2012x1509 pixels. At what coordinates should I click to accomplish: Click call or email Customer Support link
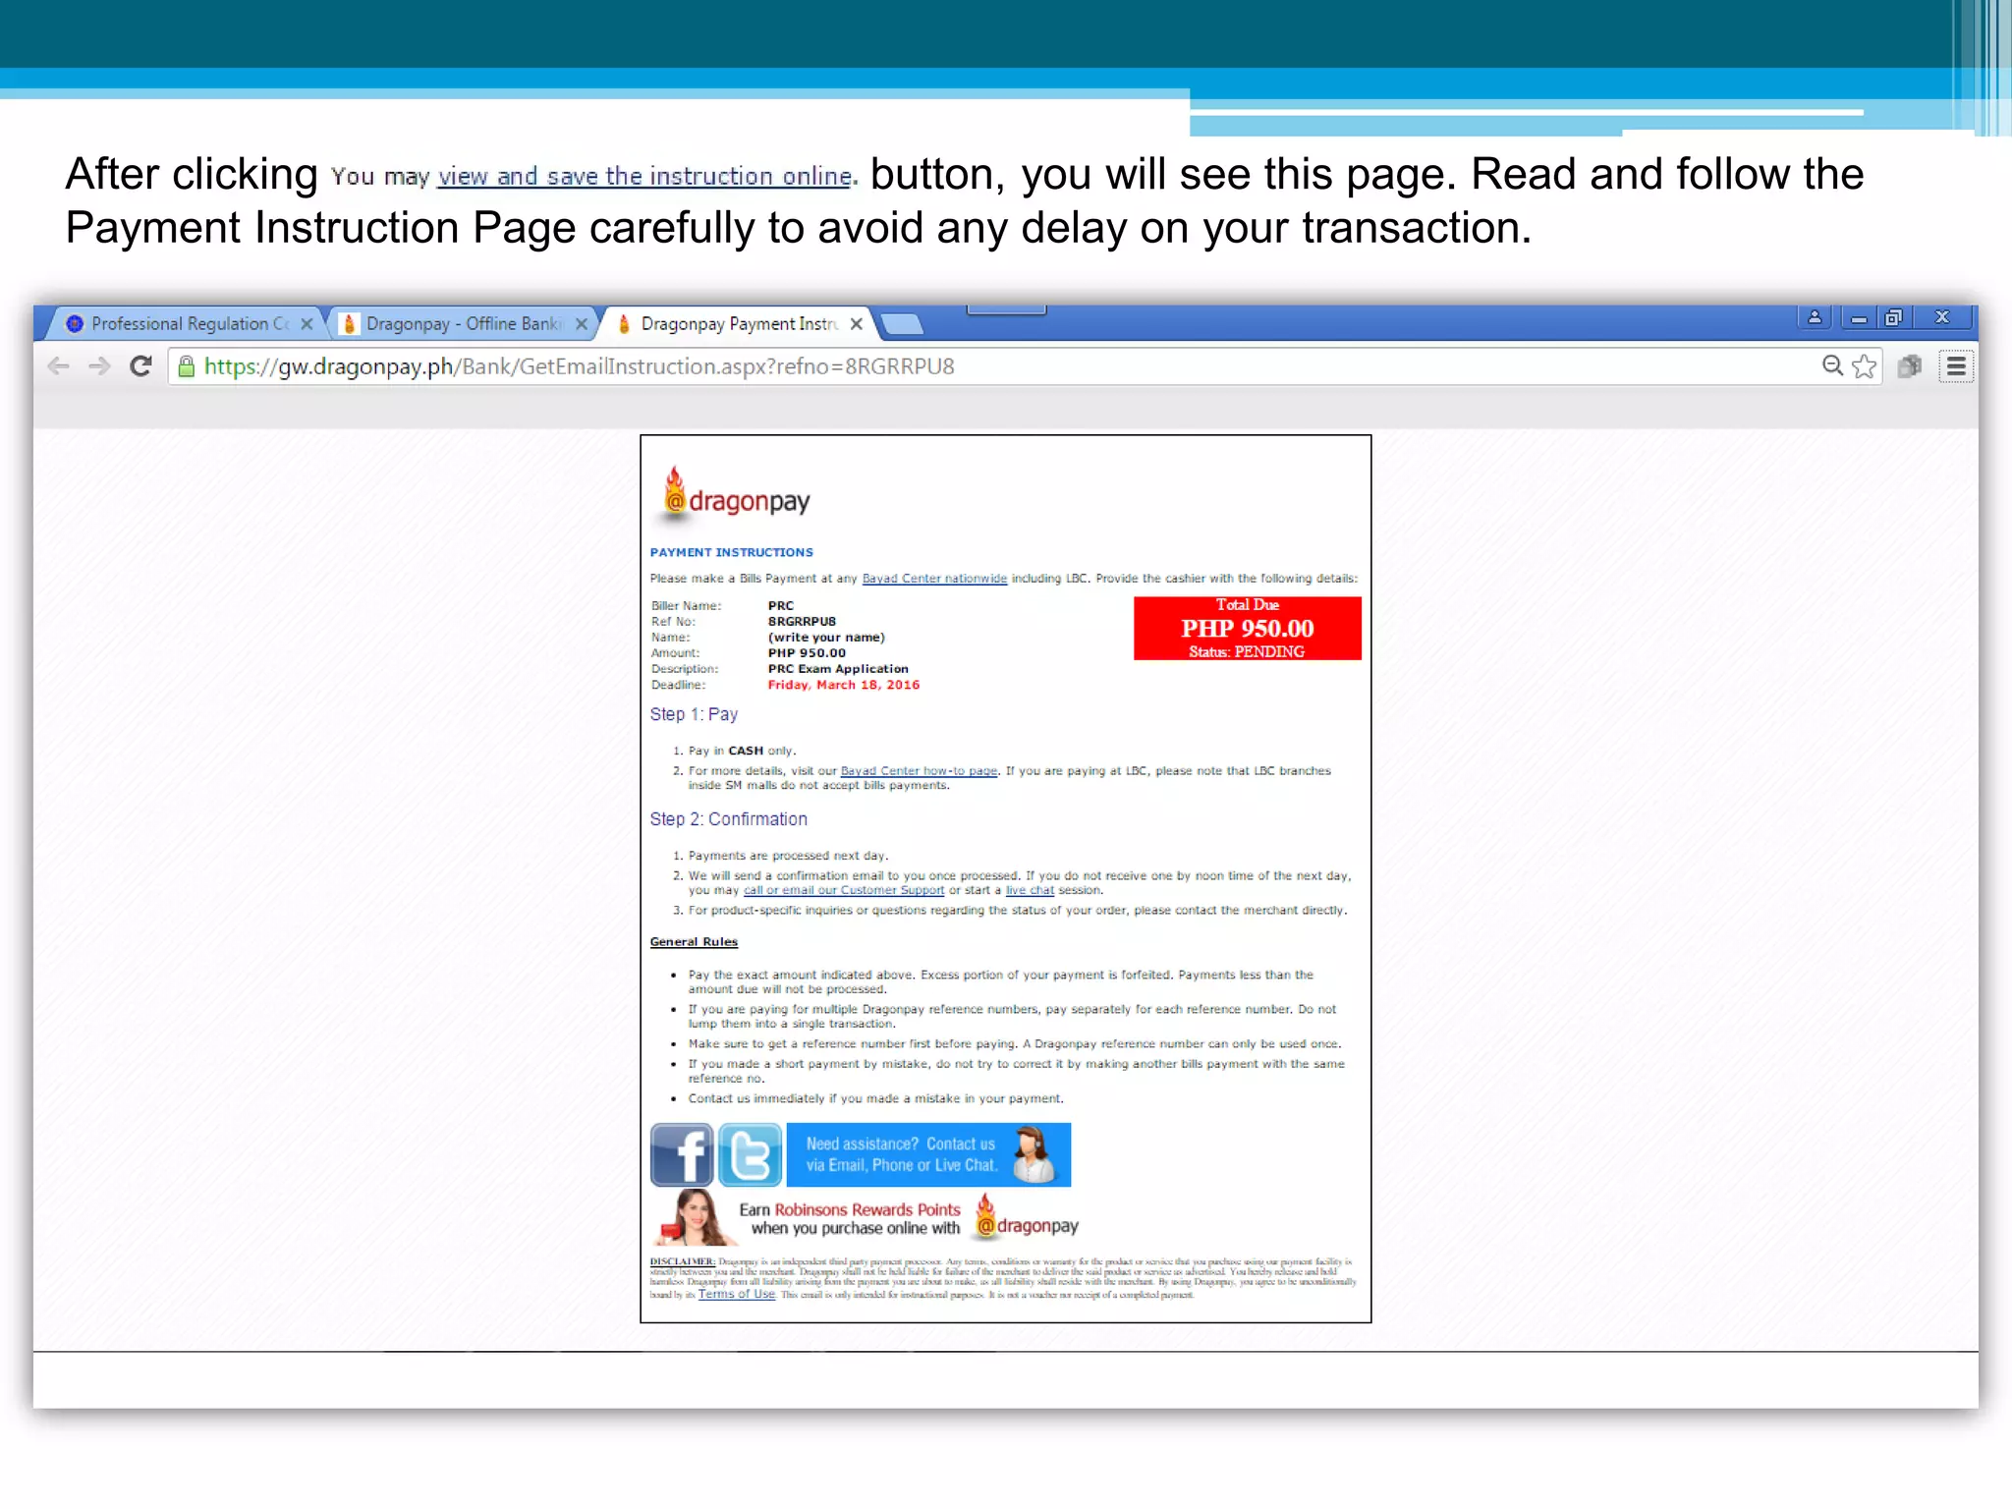tap(843, 890)
